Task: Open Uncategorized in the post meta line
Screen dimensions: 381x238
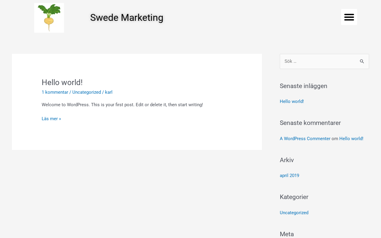Action: coord(87,92)
